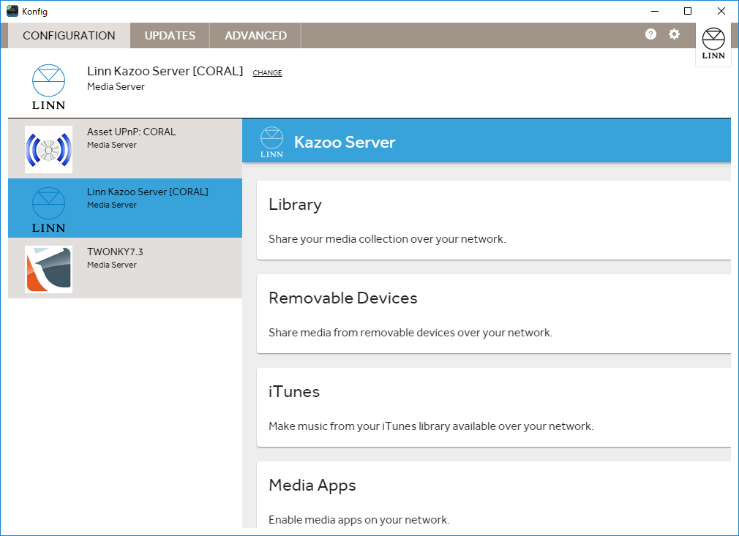Viewport: 739px width, 536px height.
Task: Select Linn Kazoo Server [CORAL] in the list
Action: 125,208
